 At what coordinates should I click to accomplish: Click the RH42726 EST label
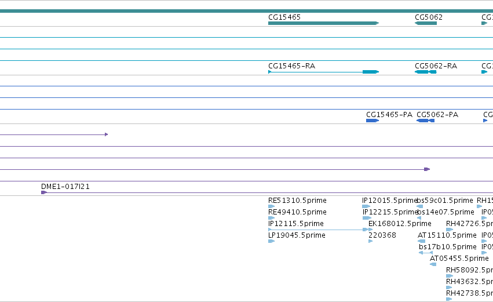pos(469,224)
